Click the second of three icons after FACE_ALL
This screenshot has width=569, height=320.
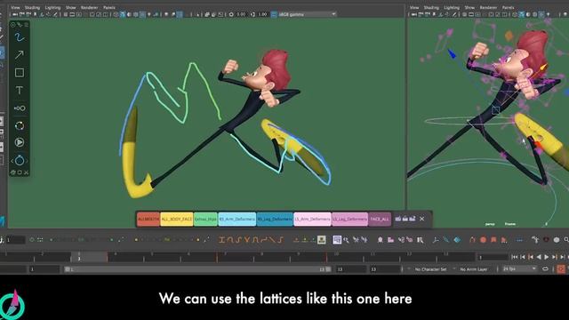pyautogui.click(x=405, y=219)
